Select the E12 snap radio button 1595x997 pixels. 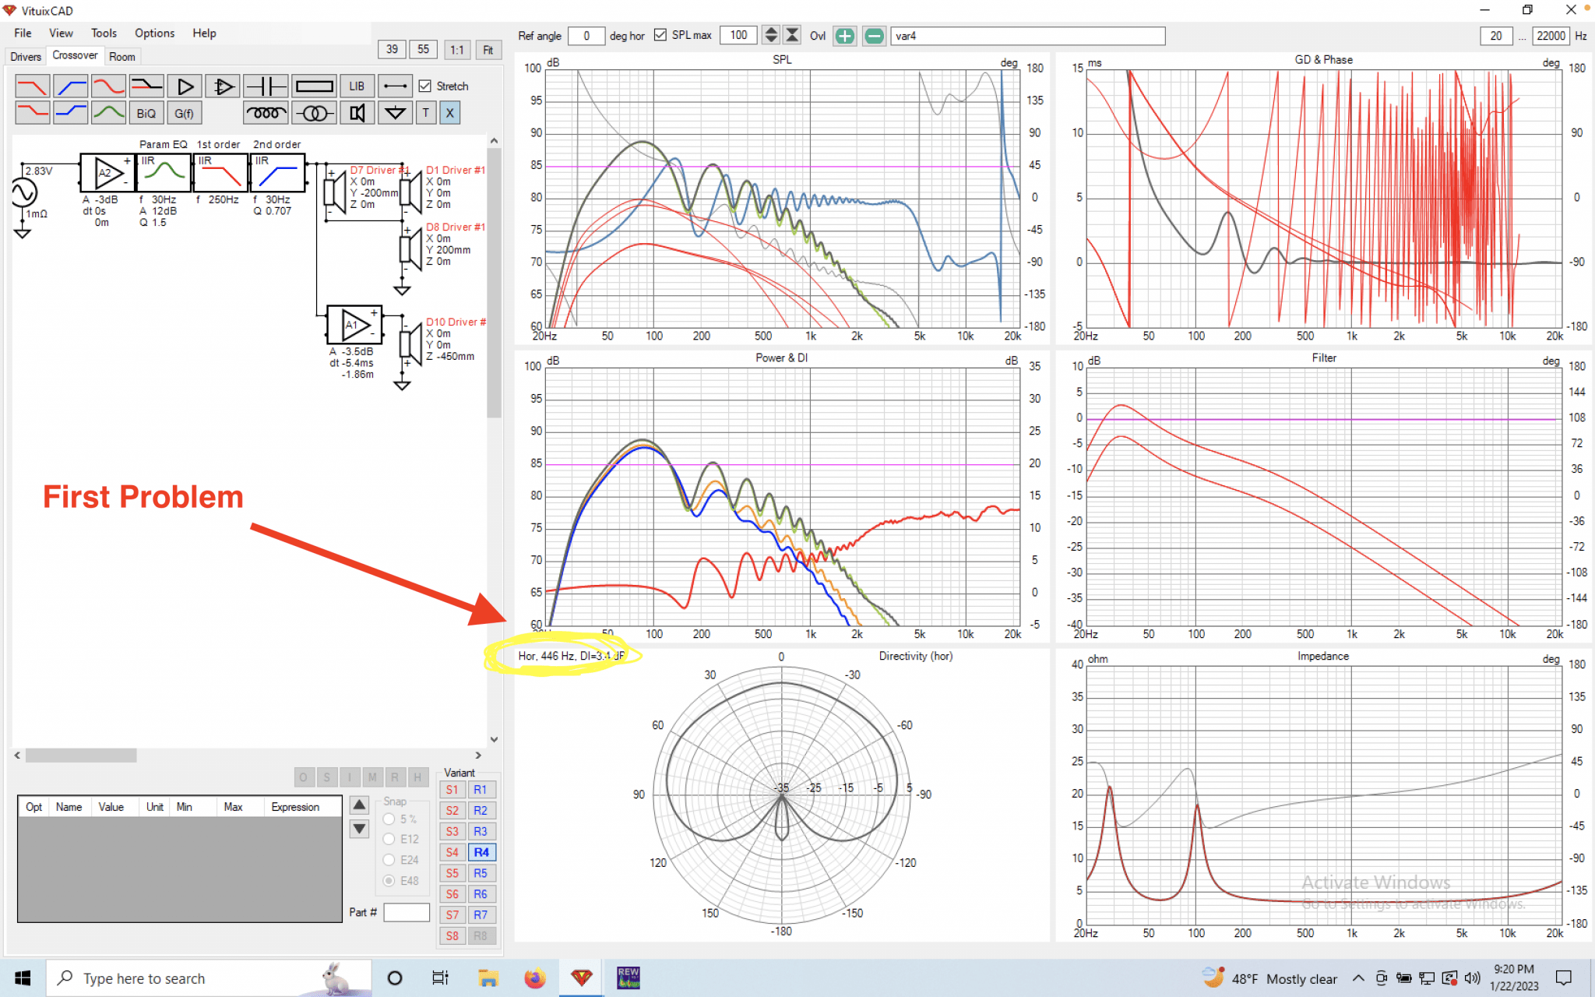click(x=389, y=839)
